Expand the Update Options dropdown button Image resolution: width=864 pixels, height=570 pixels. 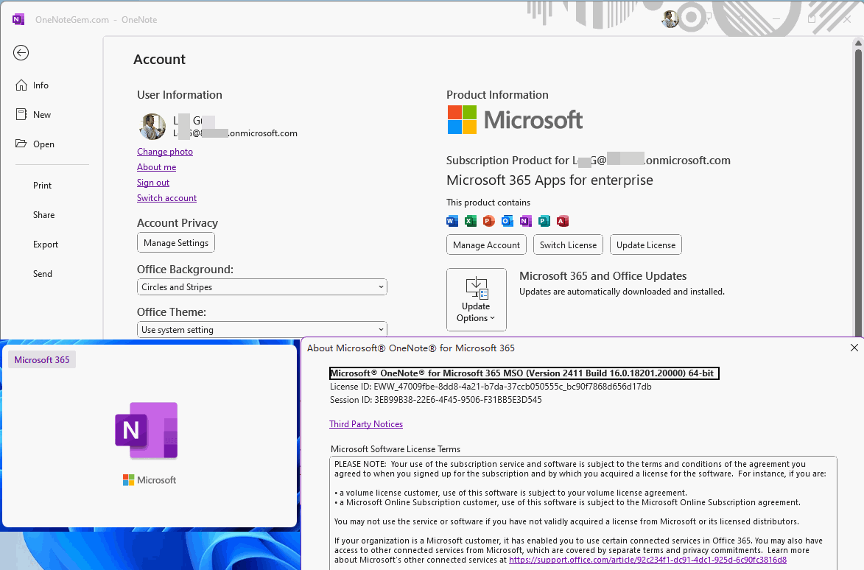point(476,300)
